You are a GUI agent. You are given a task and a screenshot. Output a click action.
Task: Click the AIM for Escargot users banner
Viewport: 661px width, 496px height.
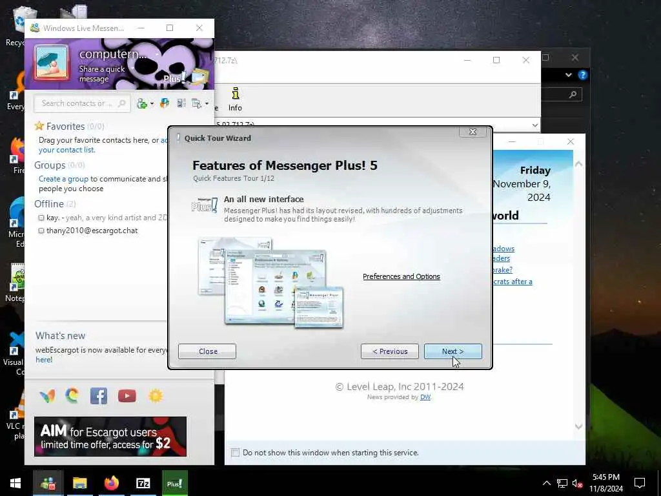click(110, 437)
